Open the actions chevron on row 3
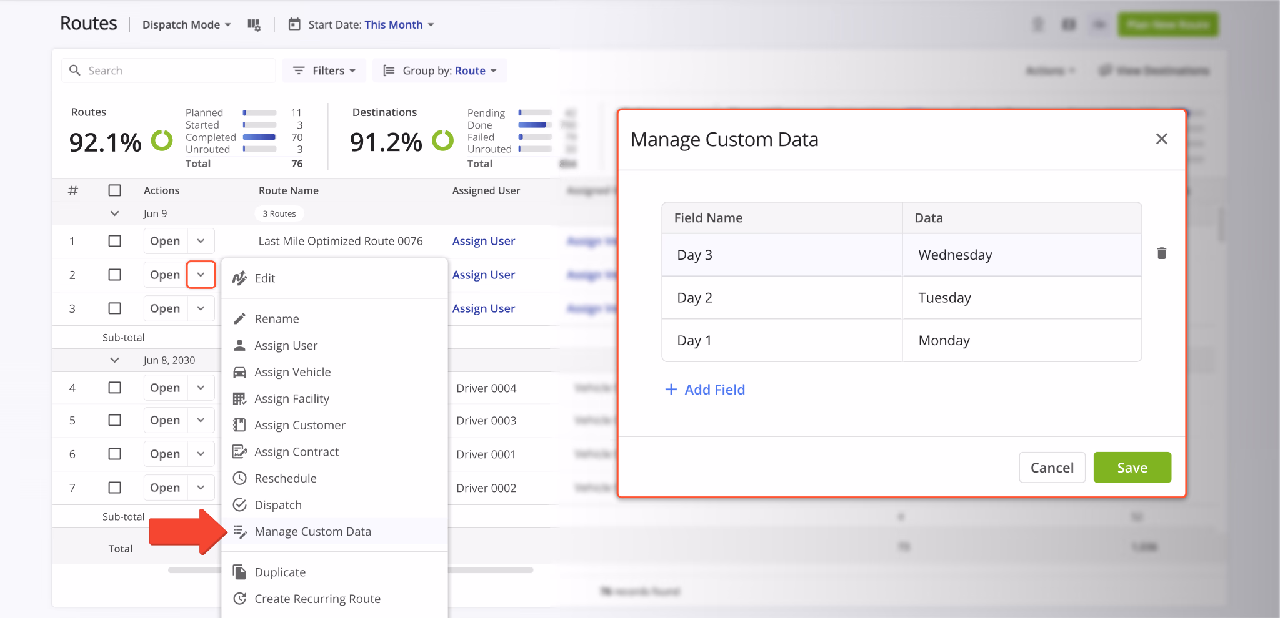This screenshot has height=618, width=1280. click(201, 308)
